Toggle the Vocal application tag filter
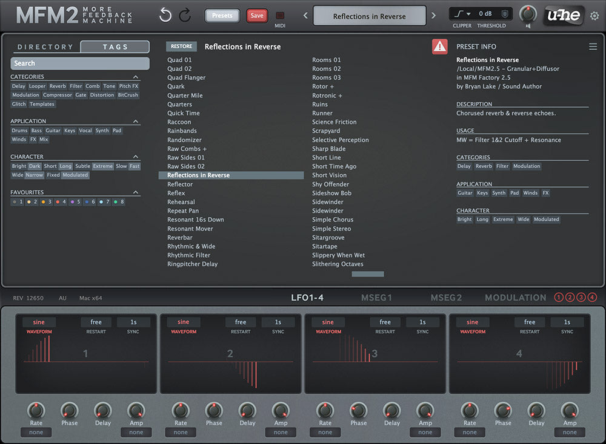This screenshot has height=444, width=606. (x=85, y=131)
